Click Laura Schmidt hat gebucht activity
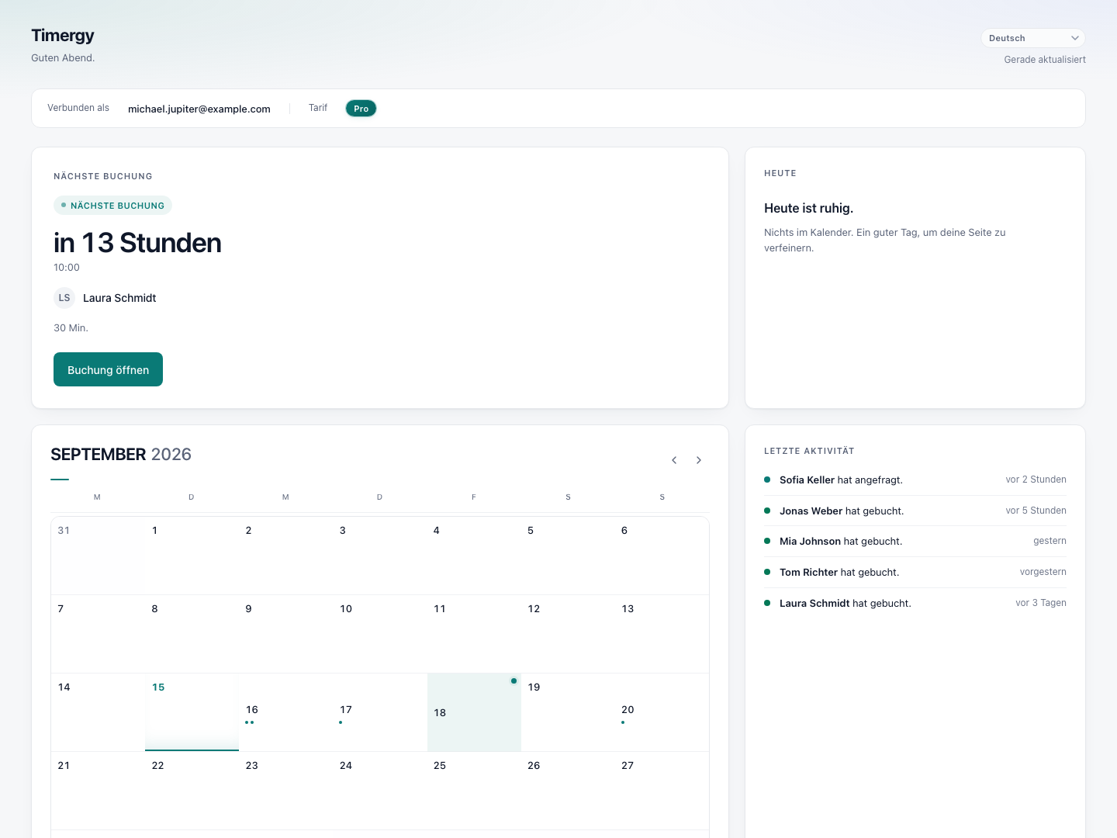The width and height of the screenshot is (1117, 838). pyautogui.click(x=915, y=603)
